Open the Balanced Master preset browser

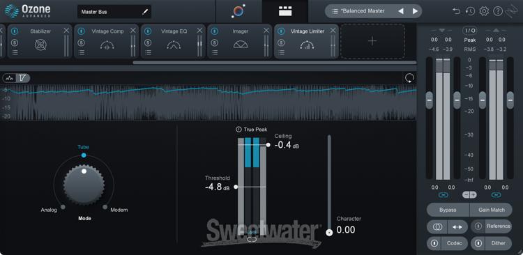point(358,11)
